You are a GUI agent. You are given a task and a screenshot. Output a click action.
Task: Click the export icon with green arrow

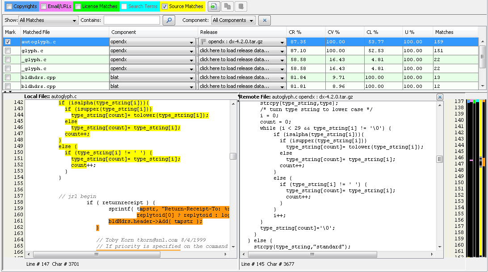point(214,7)
